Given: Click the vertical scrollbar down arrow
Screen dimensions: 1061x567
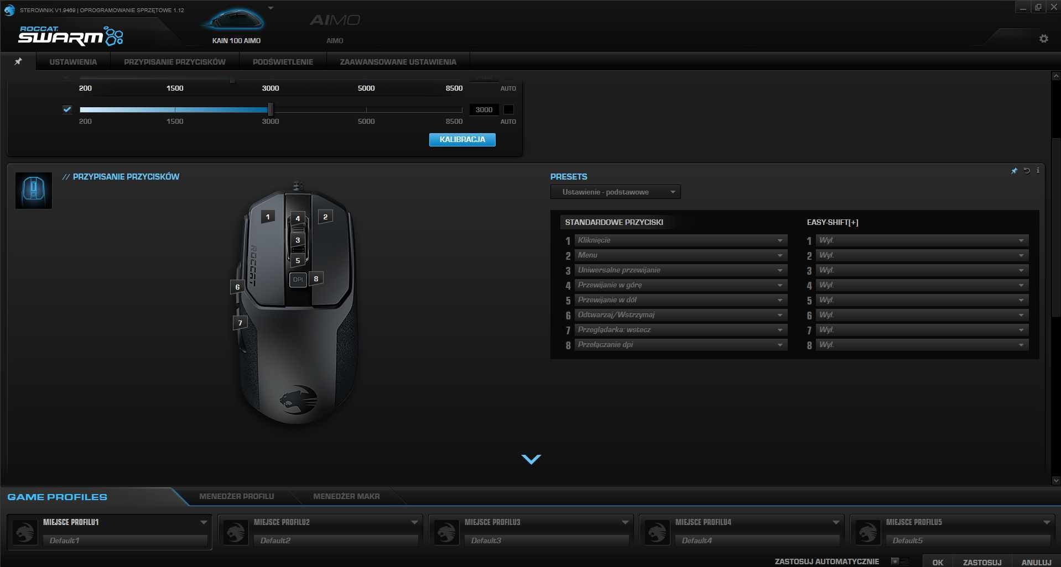Looking at the screenshot, I should pyautogui.click(x=1056, y=481).
